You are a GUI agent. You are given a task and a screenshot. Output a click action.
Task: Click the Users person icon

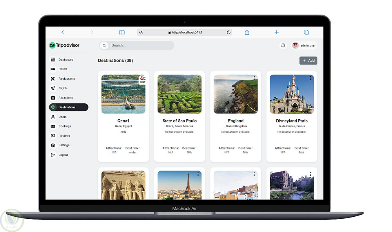point(53,117)
